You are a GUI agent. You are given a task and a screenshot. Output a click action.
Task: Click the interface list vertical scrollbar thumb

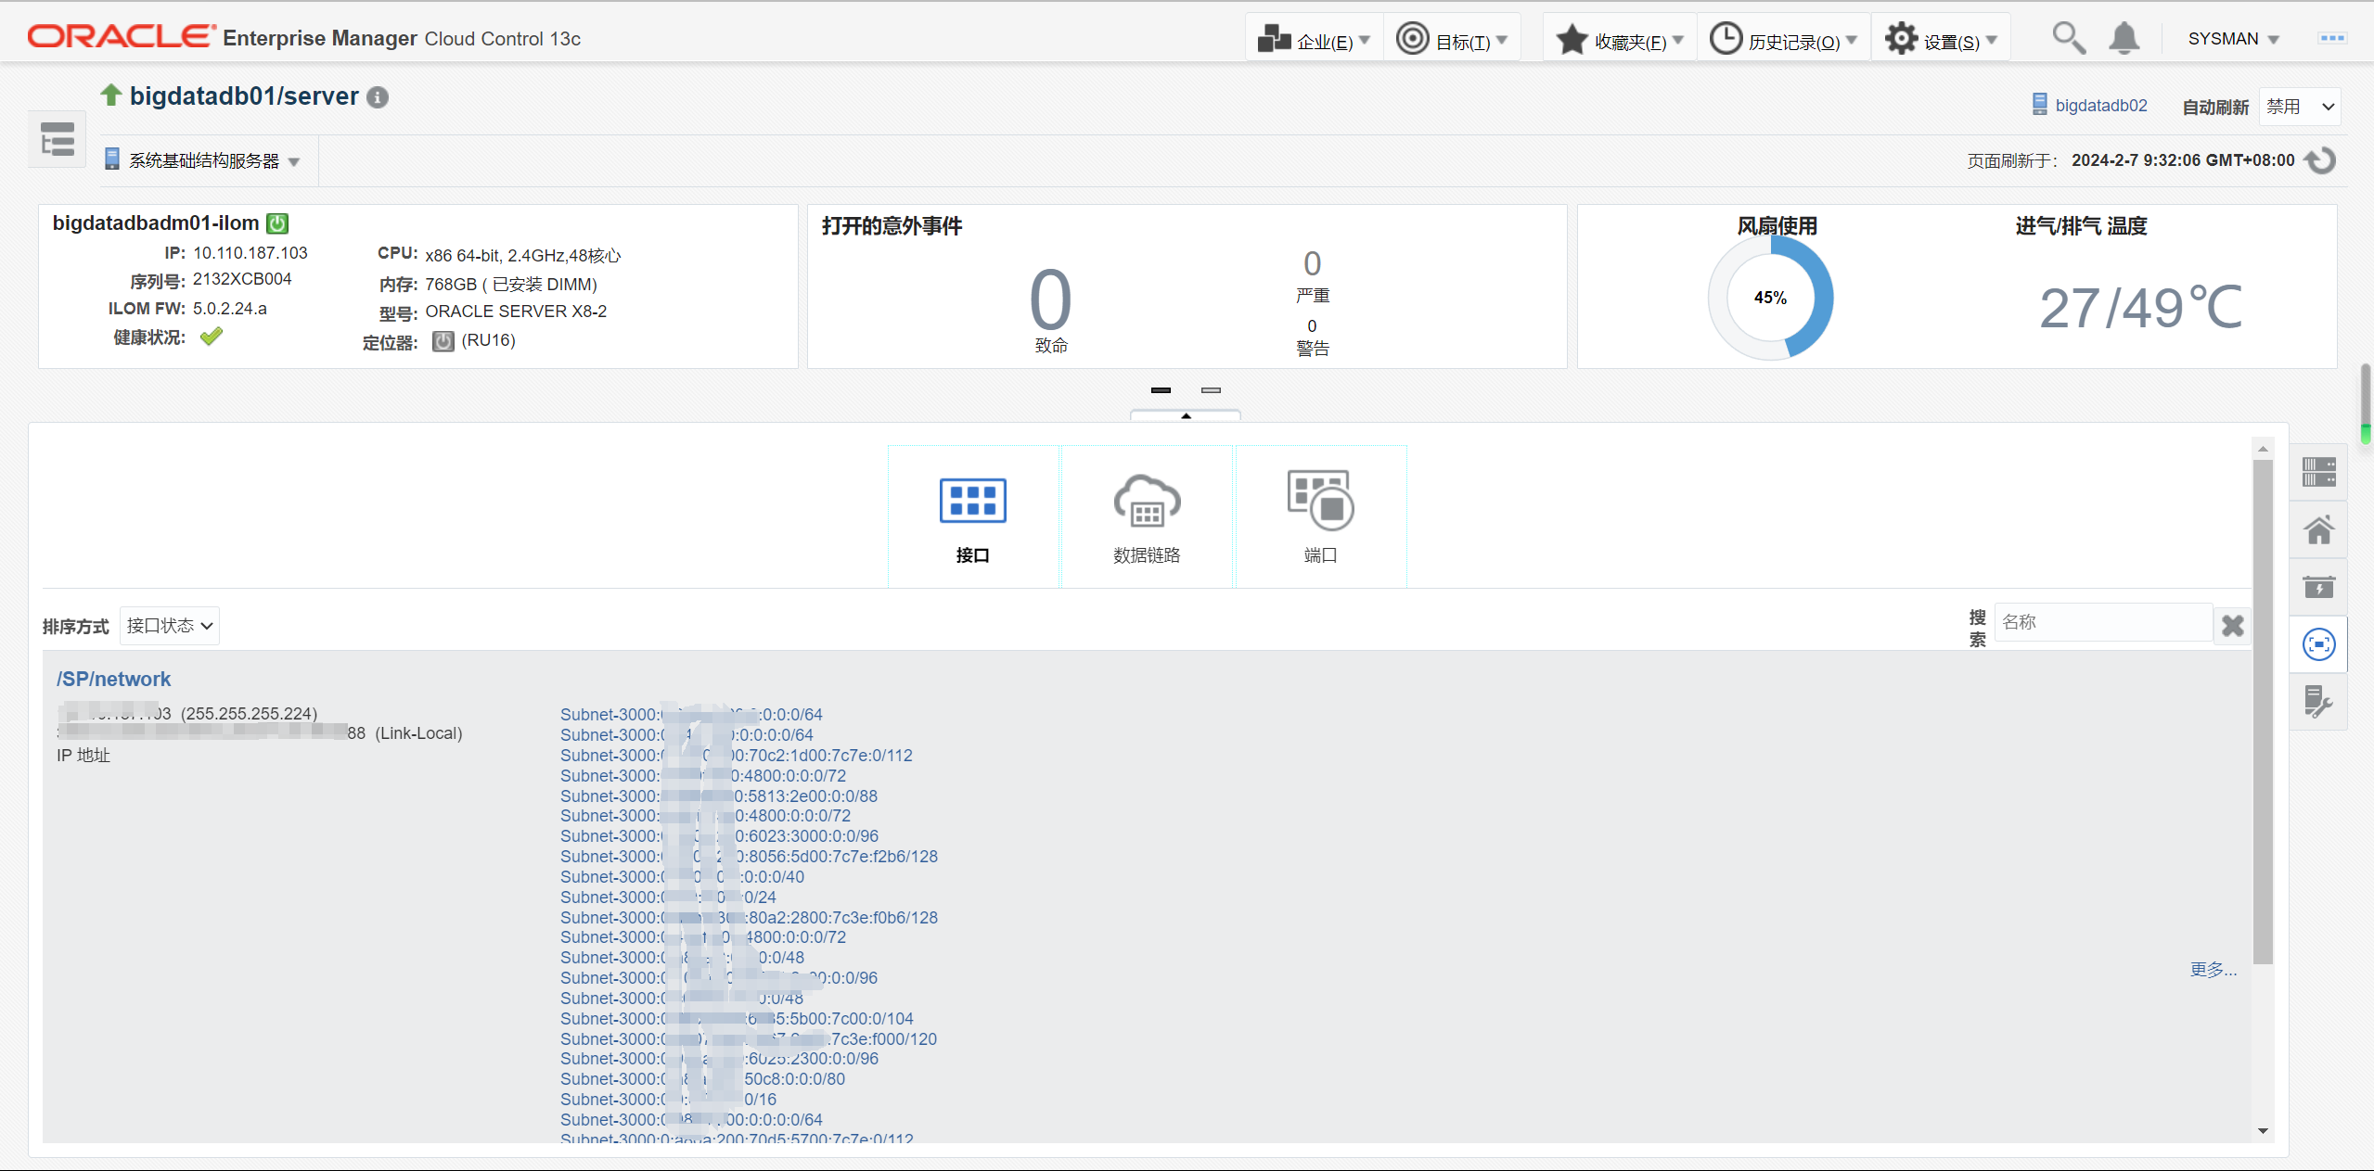pyautogui.click(x=2263, y=711)
